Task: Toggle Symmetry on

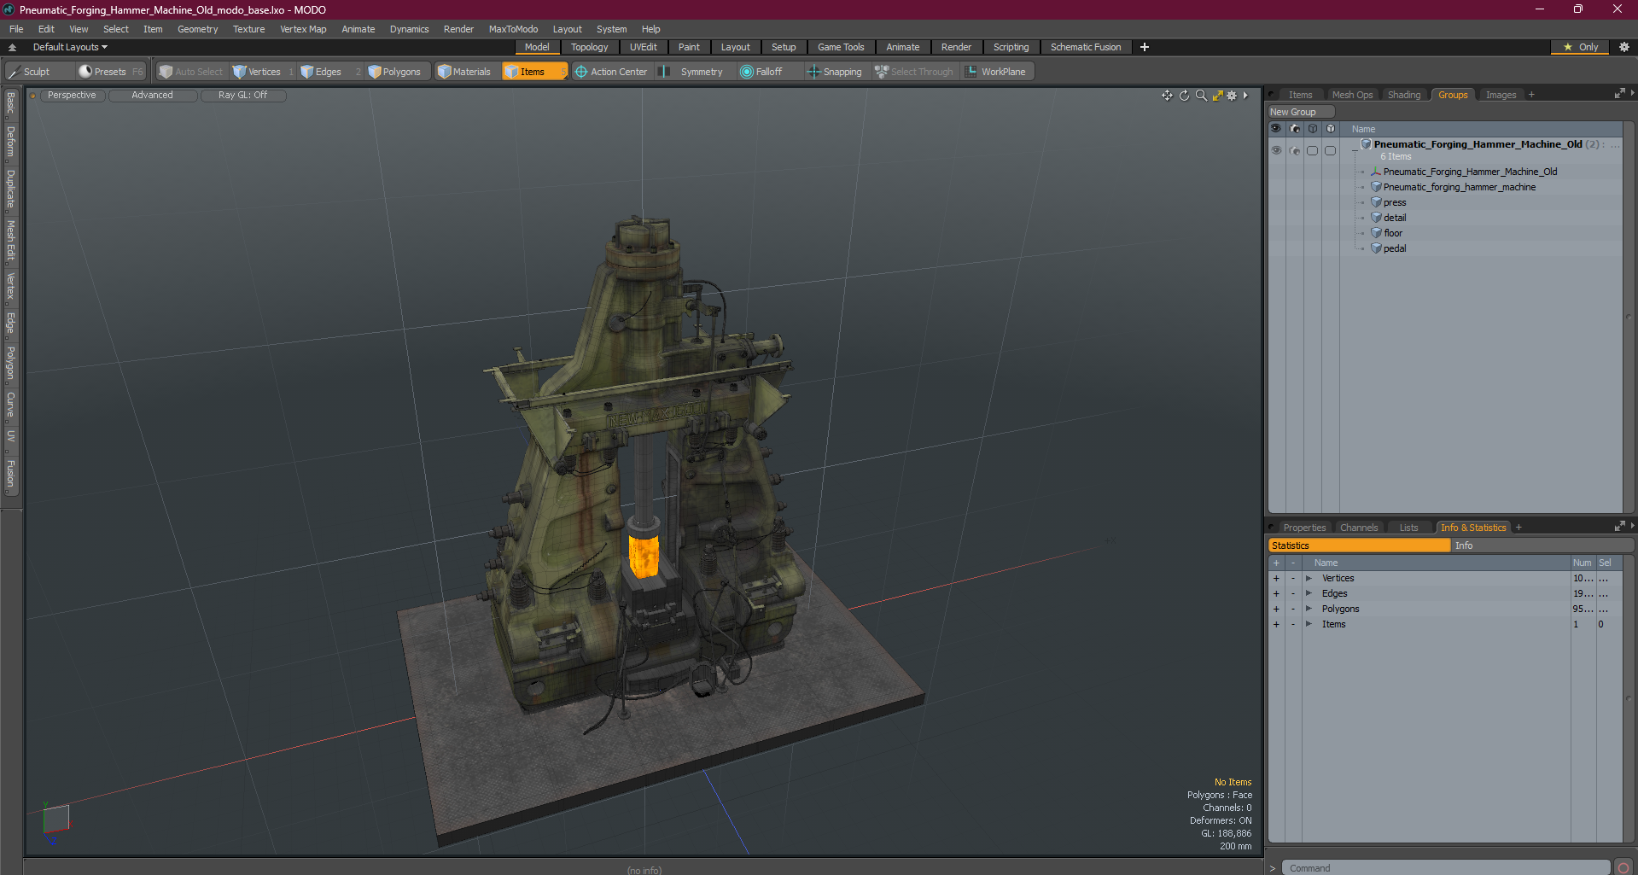Action: [692, 72]
